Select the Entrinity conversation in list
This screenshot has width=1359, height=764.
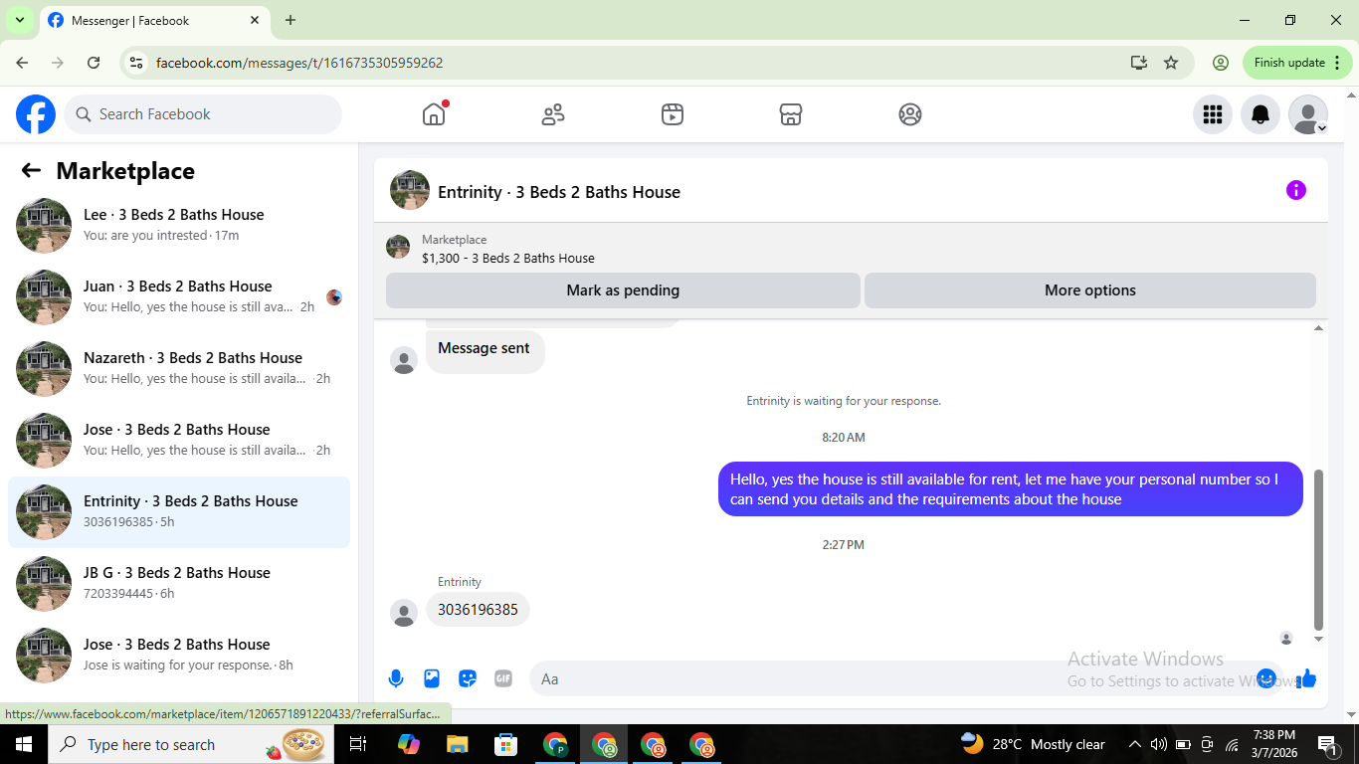179,512
